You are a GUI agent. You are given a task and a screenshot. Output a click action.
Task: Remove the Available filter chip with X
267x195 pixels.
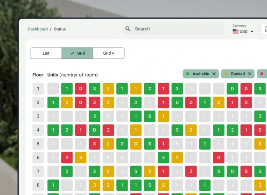pyautogui.click(x=214, y=74)
